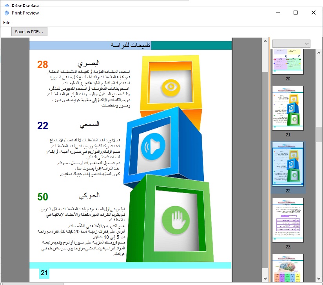Click the thumbnail panel scrollbar thumb
Image resolution: width=323 pixels, height=285 pixels.
pyautogui.click(x=319, y=134)
